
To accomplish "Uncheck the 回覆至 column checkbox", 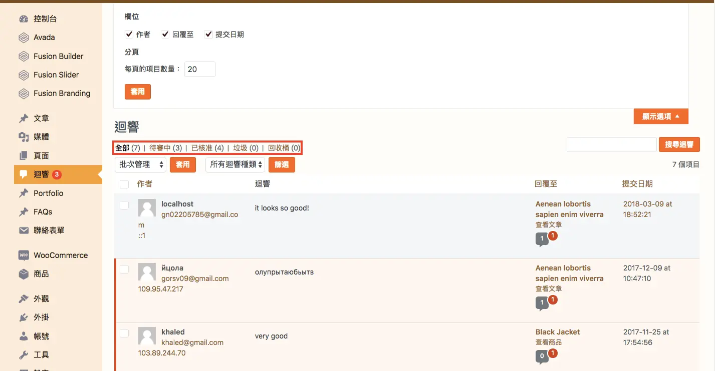I will (165, 34).
